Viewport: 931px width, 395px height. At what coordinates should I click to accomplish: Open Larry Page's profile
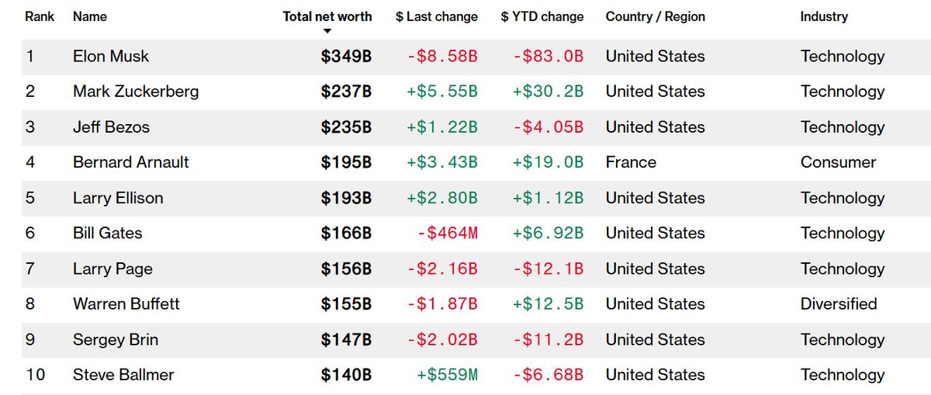coord(112,269)
